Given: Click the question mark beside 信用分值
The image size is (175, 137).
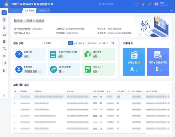Looking at the screenshot, I should (x=139, y=63).
